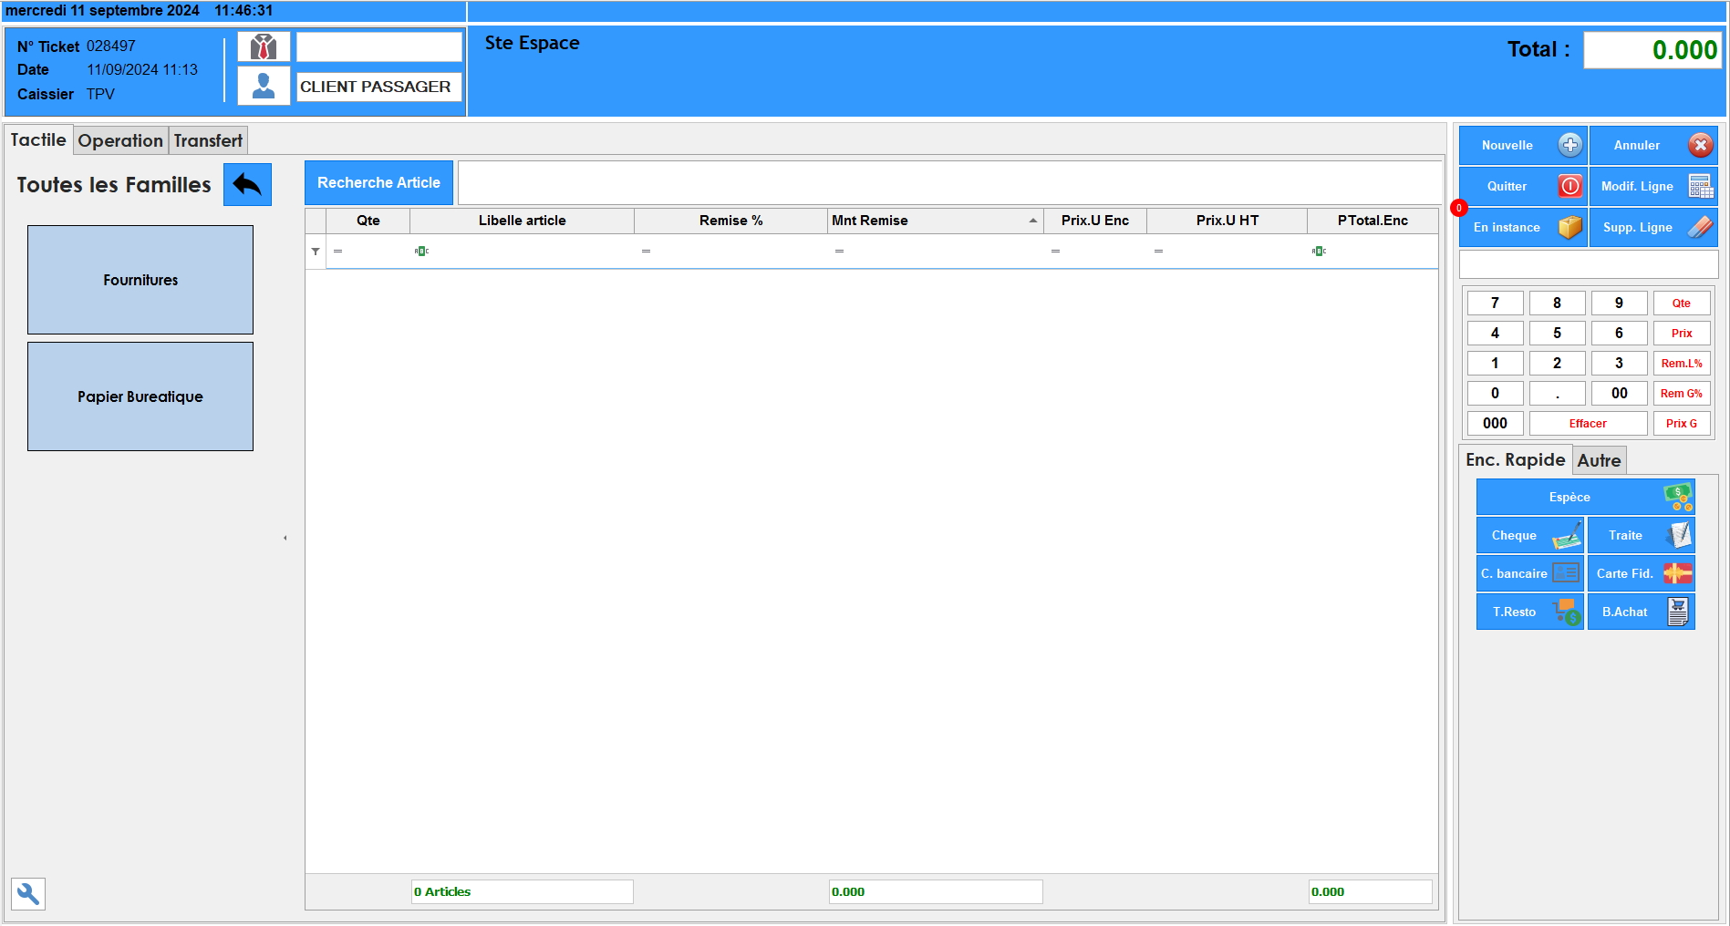Sort by the Mnt Remise column arrow
This screenshot has height=926, width=1730.
(x=1032, y=221)
